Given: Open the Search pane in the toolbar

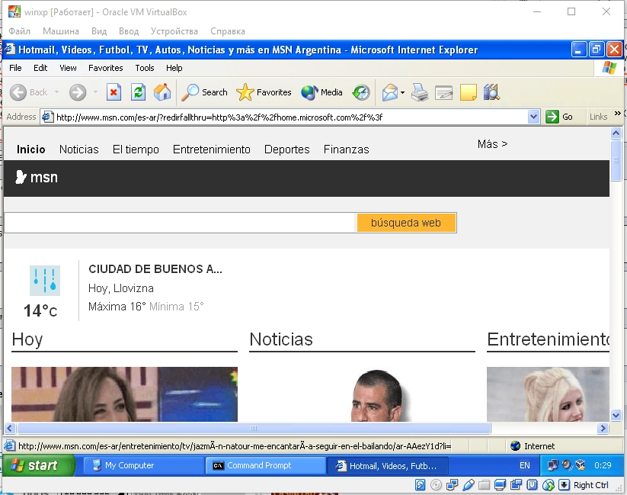Looking at the screenshot, I should click(204, 92).
